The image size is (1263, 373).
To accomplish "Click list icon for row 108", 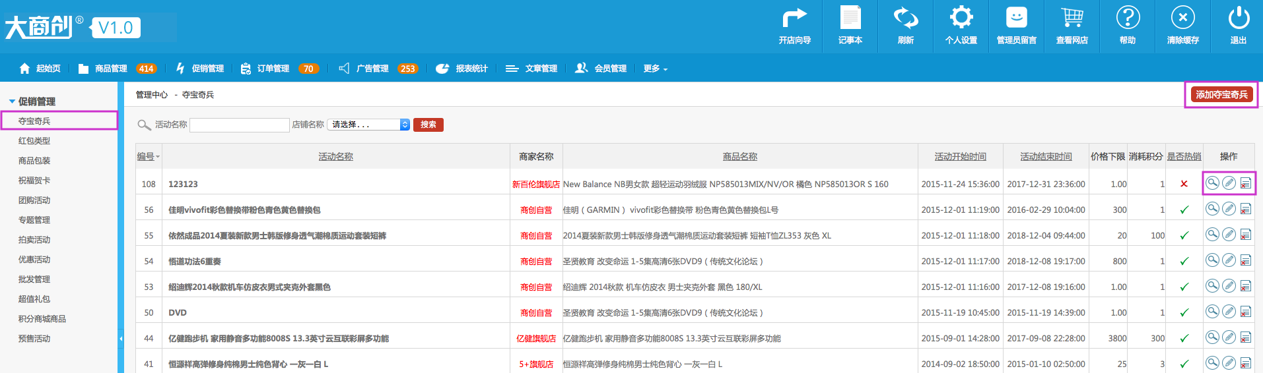I will (x=1246, y=184).
